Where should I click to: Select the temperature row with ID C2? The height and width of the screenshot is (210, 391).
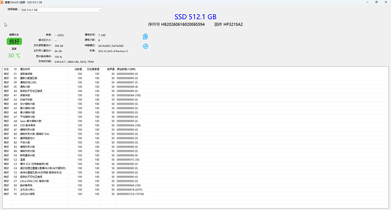[195, 159]
